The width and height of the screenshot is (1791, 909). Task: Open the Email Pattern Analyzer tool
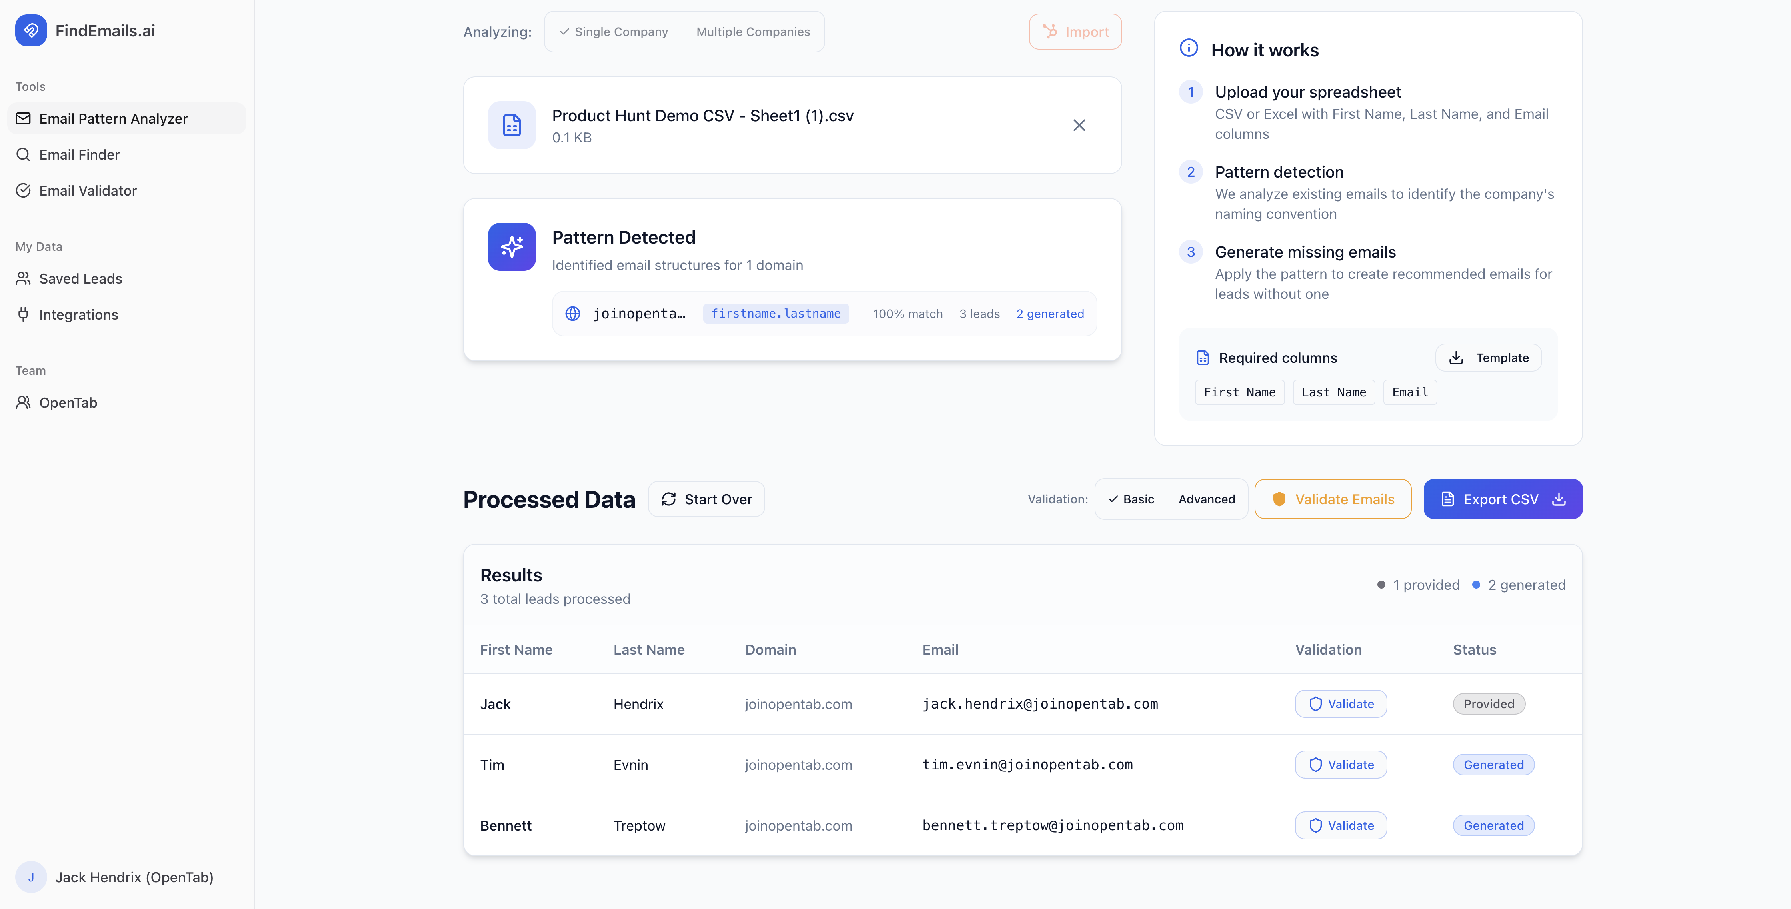(x=113, y=118)
